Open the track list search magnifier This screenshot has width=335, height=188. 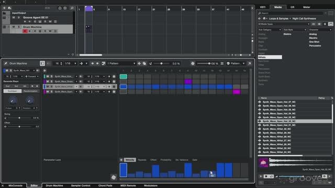click(72, 8)
